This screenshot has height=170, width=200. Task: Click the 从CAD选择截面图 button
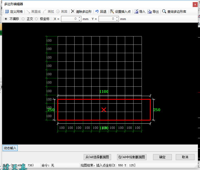[97, 157]
